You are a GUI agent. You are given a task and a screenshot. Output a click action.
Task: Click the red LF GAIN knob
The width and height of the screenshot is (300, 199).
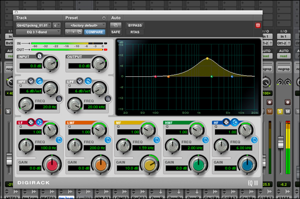pos(52,165)
